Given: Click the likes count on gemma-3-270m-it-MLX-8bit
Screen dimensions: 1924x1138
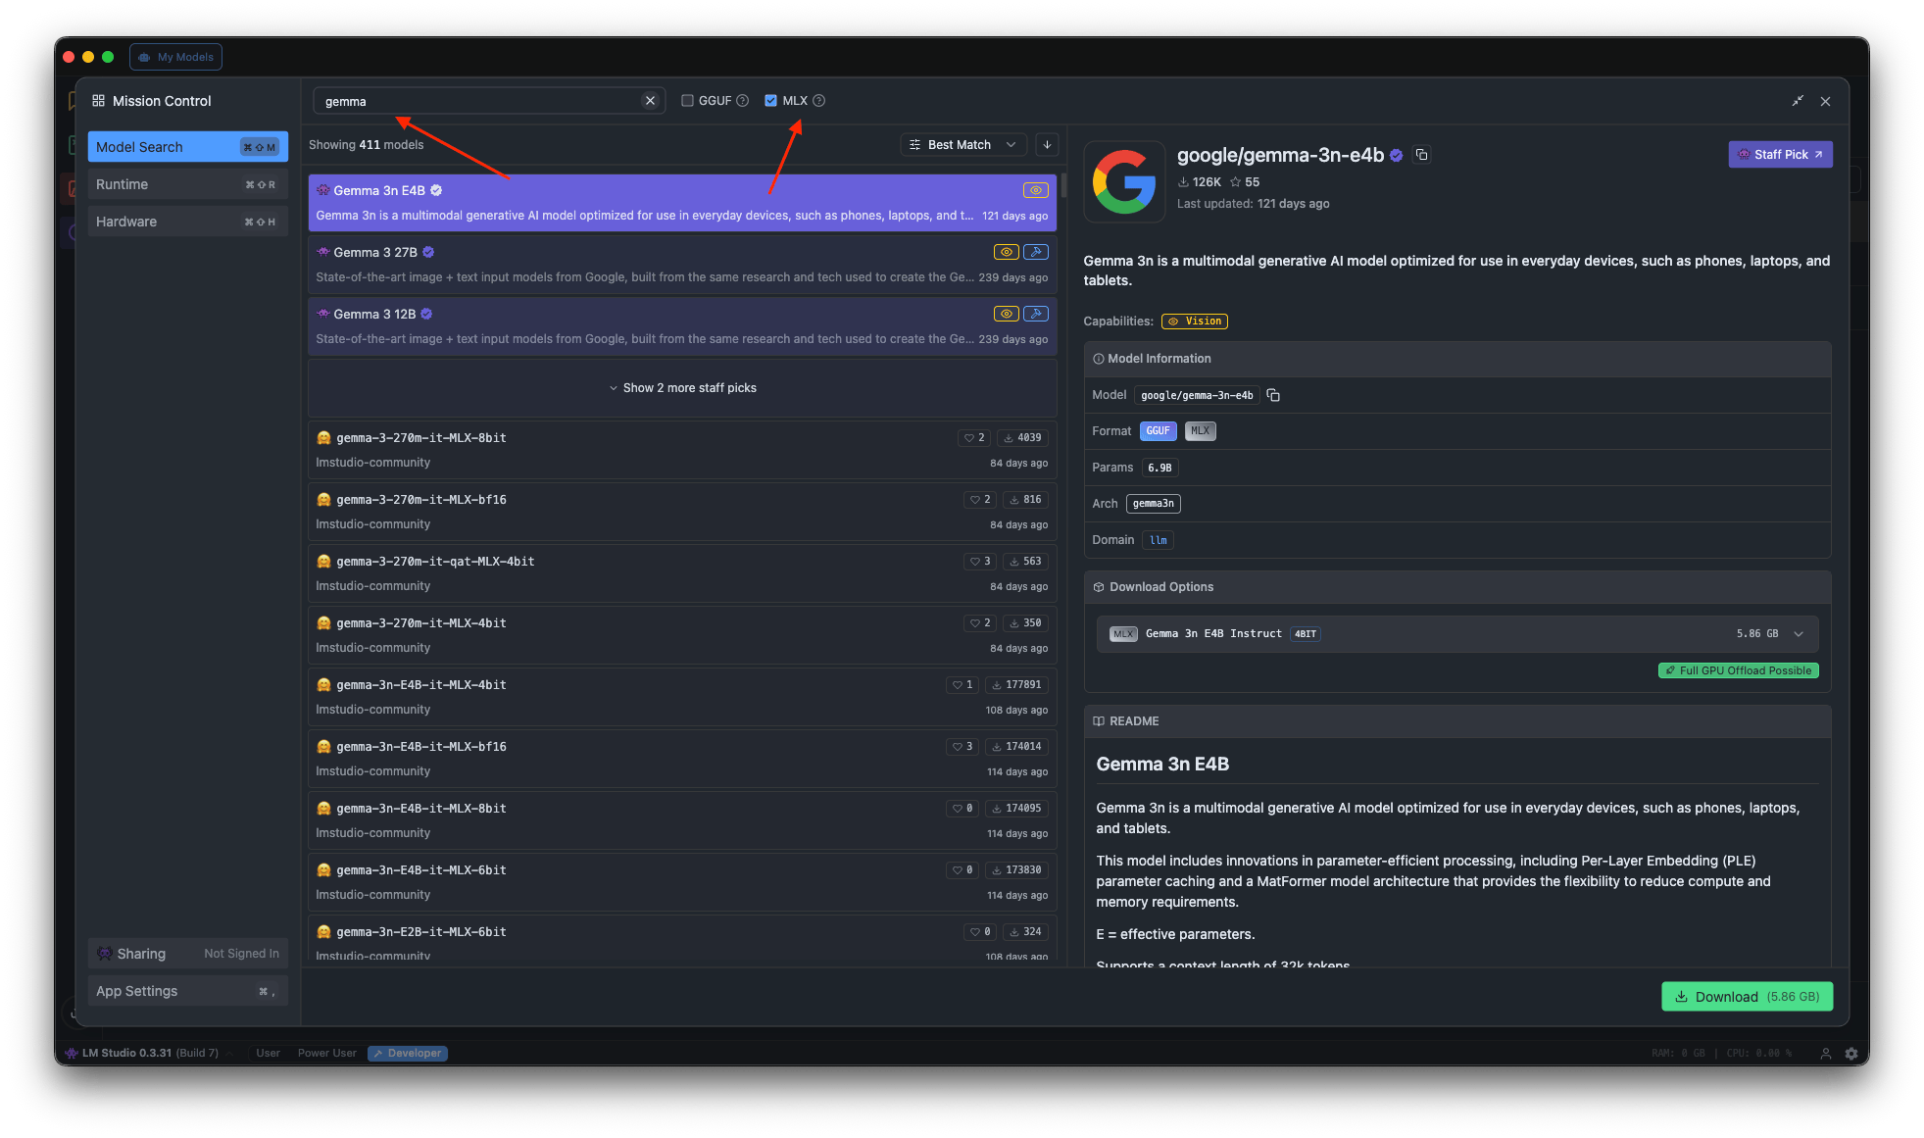Looking at the screenshot, I should (x=974, y=438).
